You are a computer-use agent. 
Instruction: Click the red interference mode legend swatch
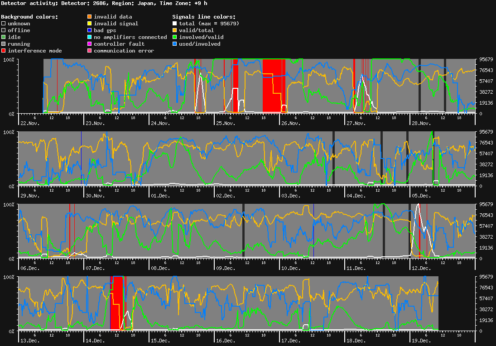[x=3, y=51]
